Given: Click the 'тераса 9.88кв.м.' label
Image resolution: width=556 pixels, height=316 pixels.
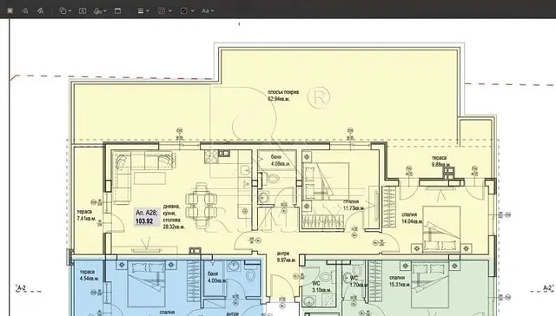Looking at the screenshot, I should point(440,161).
